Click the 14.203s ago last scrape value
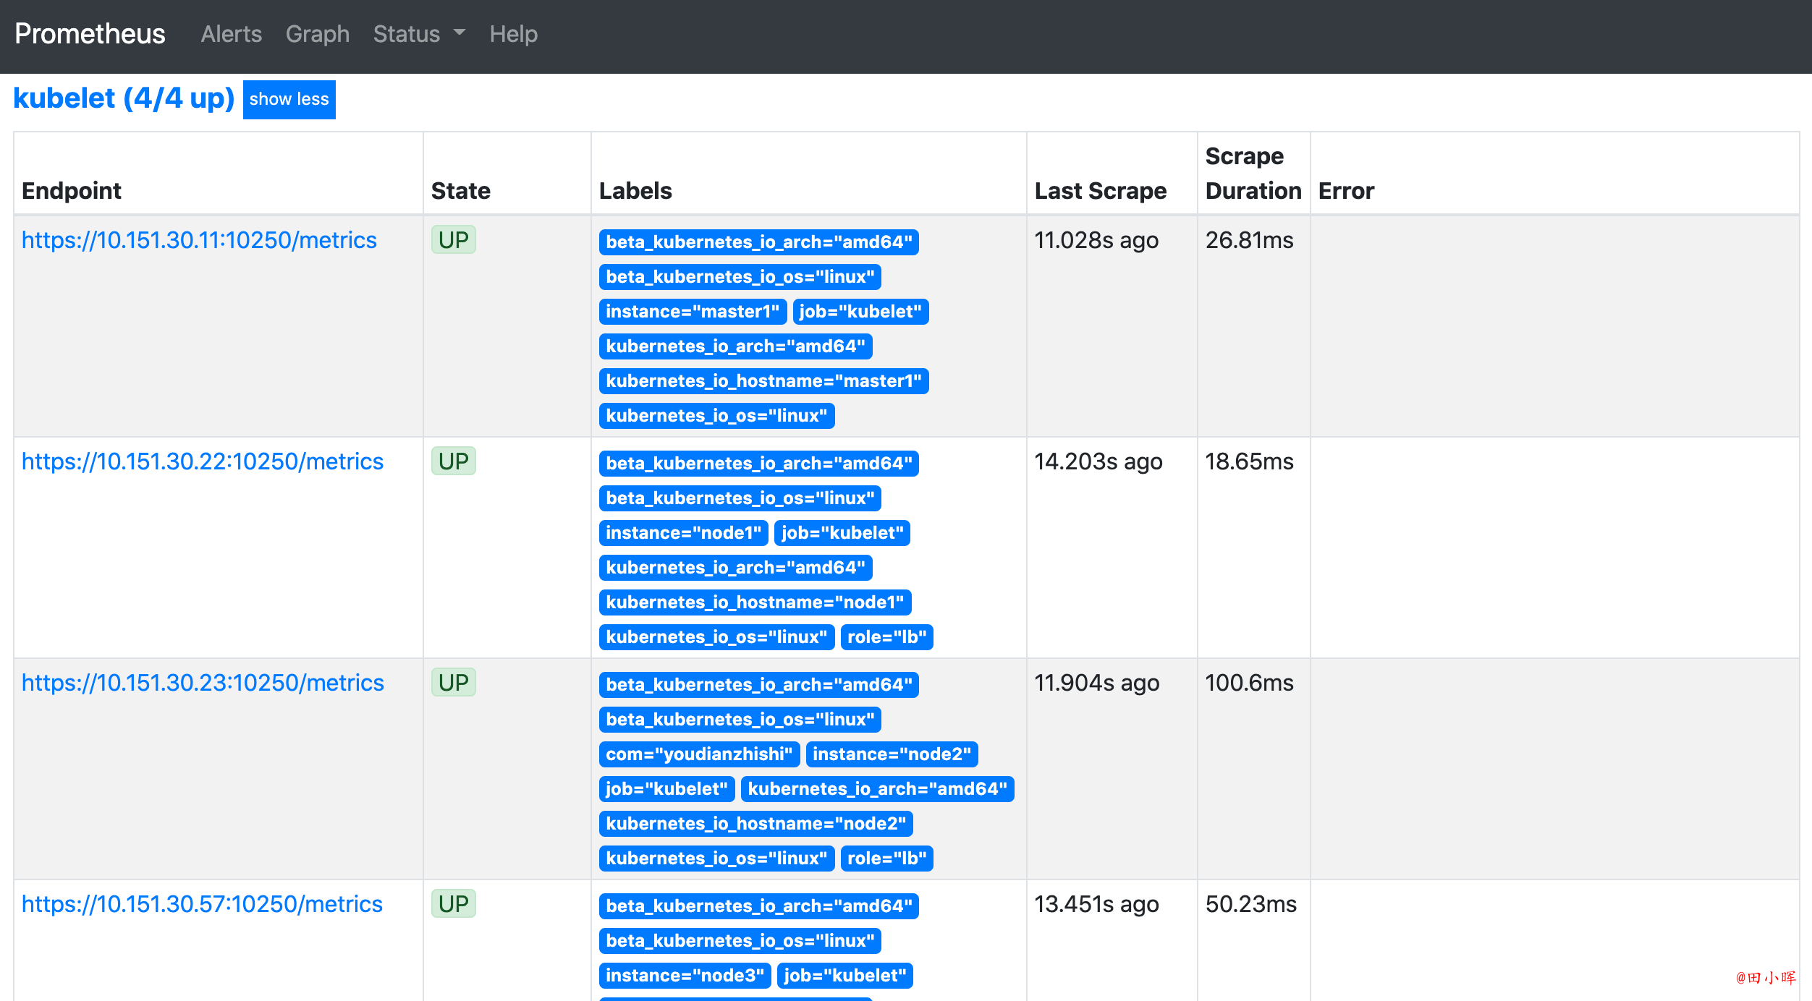1812x1001 pixels. pos(1098,461)
